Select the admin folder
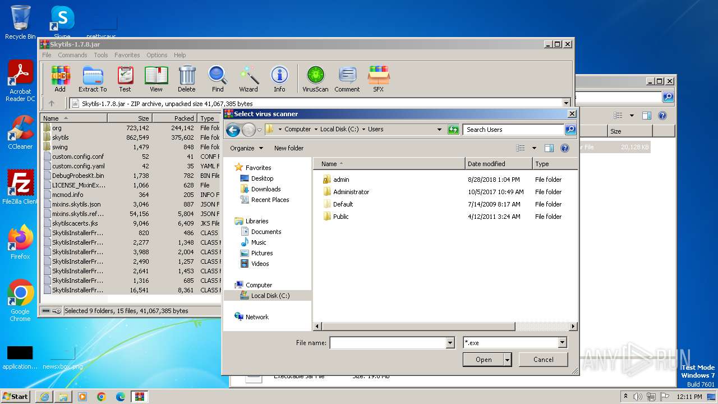 point(341,180)
